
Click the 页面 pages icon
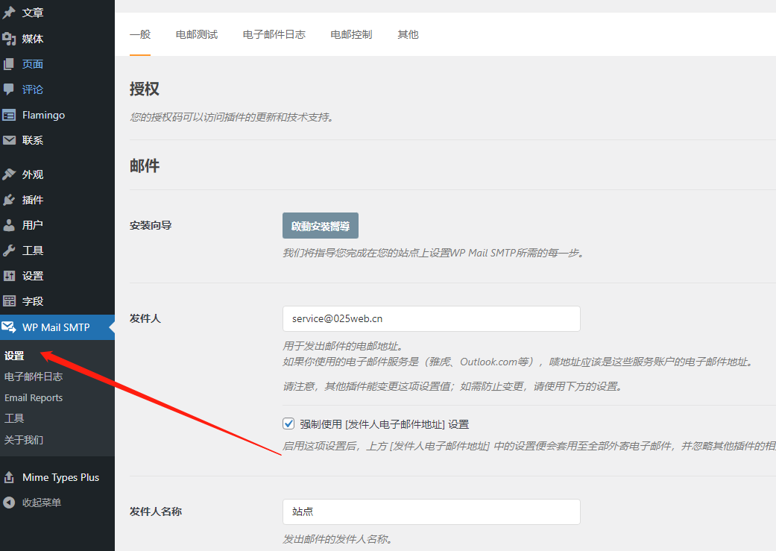pyautogui.click(x=9, y=64)
